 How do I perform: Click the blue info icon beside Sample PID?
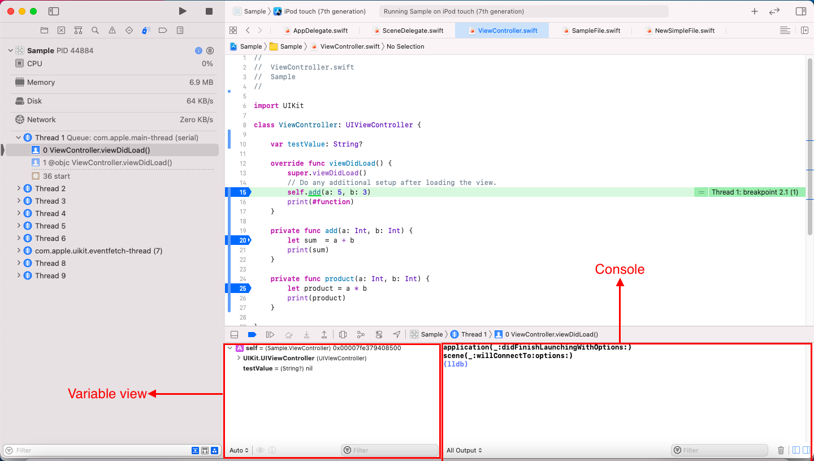pos(198,51)
